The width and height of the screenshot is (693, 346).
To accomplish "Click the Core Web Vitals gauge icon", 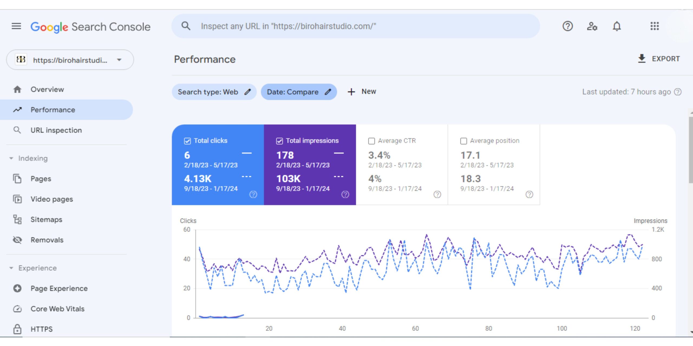I will tap(17, 309).
